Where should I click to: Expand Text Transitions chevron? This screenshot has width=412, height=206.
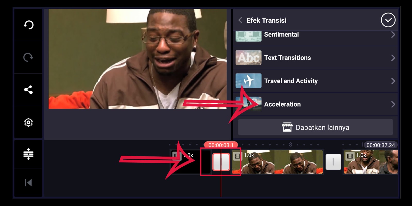pyautogui.click(x=393, y=58)
